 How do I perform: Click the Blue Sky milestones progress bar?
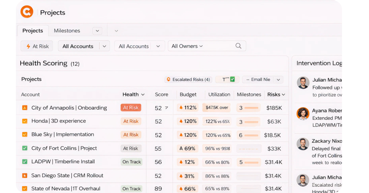click(251, 135)
